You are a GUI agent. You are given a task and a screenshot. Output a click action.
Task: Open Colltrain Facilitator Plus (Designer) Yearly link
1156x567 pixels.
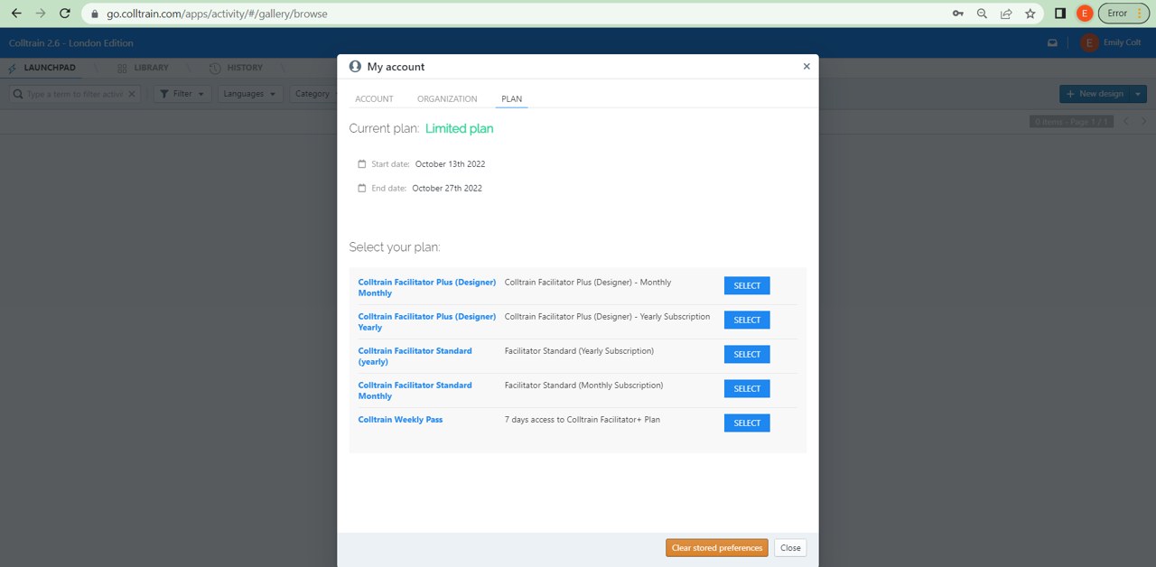tap(427, 321)
